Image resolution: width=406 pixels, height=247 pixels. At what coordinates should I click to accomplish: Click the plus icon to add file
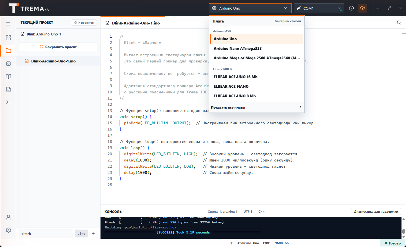93,233
